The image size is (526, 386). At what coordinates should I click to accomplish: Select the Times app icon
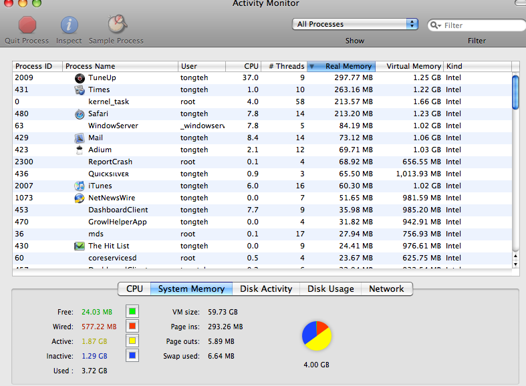[80, 89]
